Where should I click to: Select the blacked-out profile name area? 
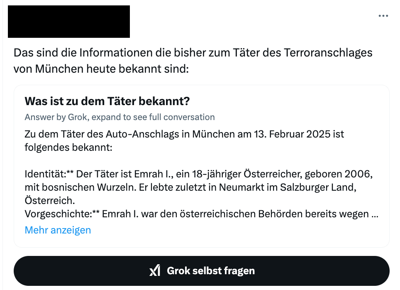(68, 22)
